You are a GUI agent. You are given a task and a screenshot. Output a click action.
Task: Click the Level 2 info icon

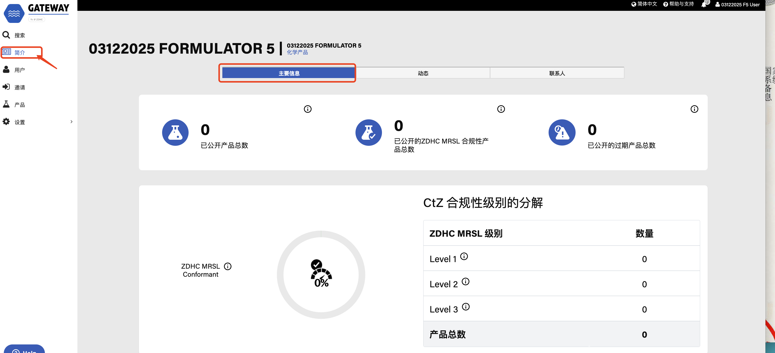click(x=465, y=281)
